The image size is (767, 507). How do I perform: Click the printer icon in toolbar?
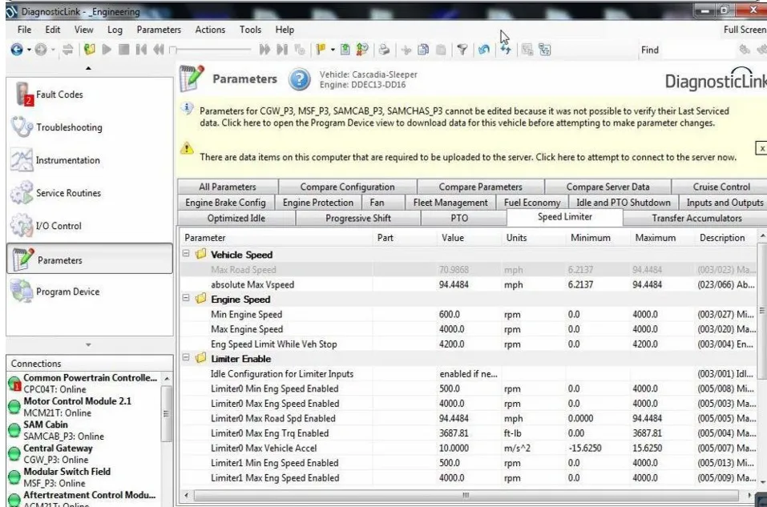point(385,50)
